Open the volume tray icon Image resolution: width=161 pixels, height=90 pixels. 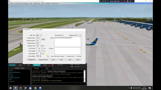pos(136,88)
